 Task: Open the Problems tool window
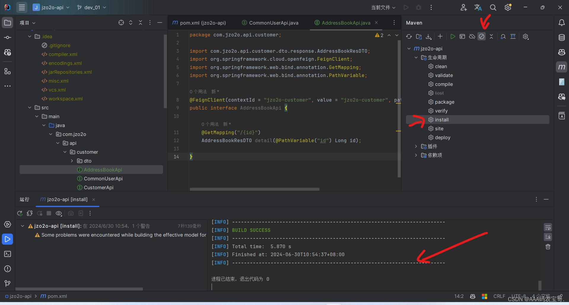coord(8,269)
